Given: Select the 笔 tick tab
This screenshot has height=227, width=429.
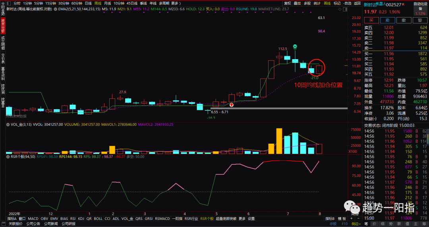Looking at the screenshot, I should 366,224.
